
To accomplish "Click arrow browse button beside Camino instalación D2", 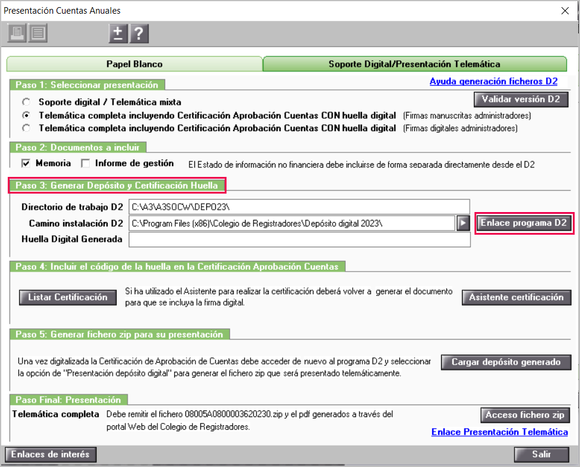I will [x=463, y=223].
